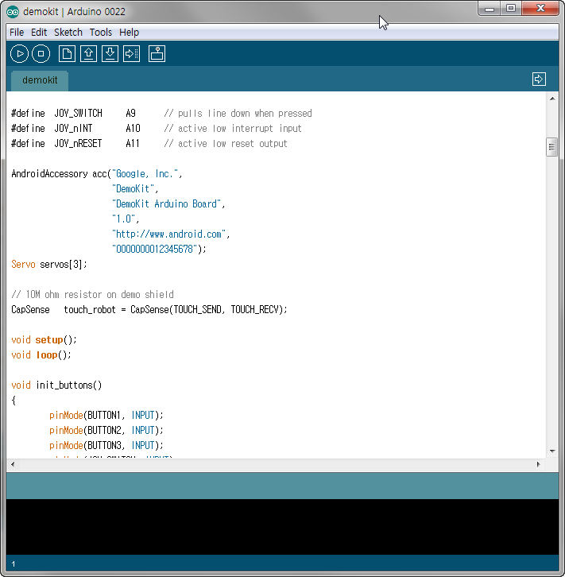Click the vertical scrollbar thumb

click(x=551, y=147)
